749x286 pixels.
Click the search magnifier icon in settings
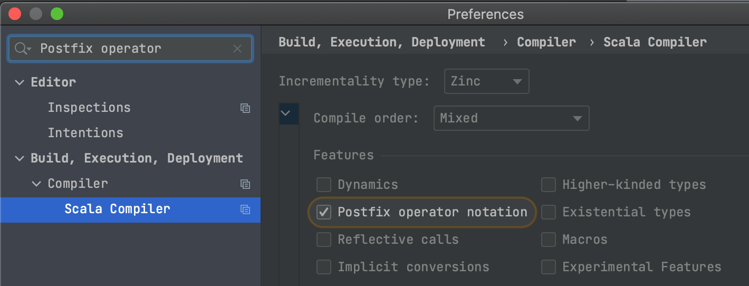23,49
